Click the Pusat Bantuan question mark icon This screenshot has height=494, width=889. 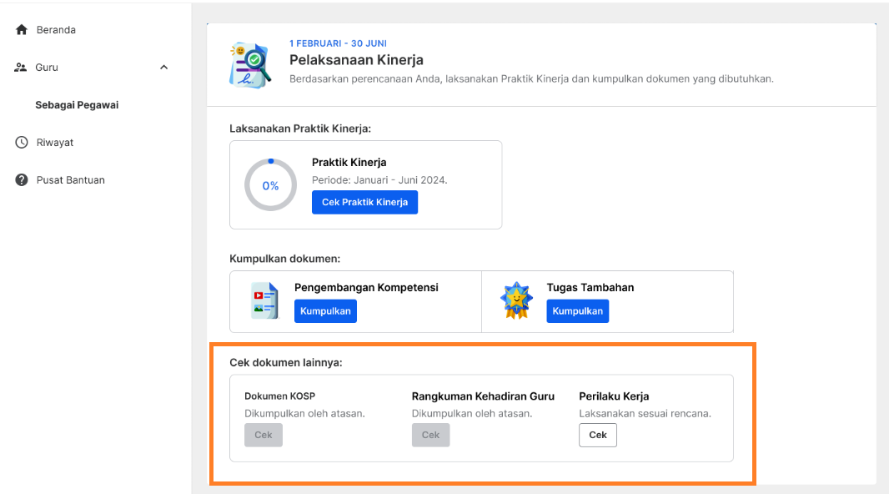click(22, 179)
